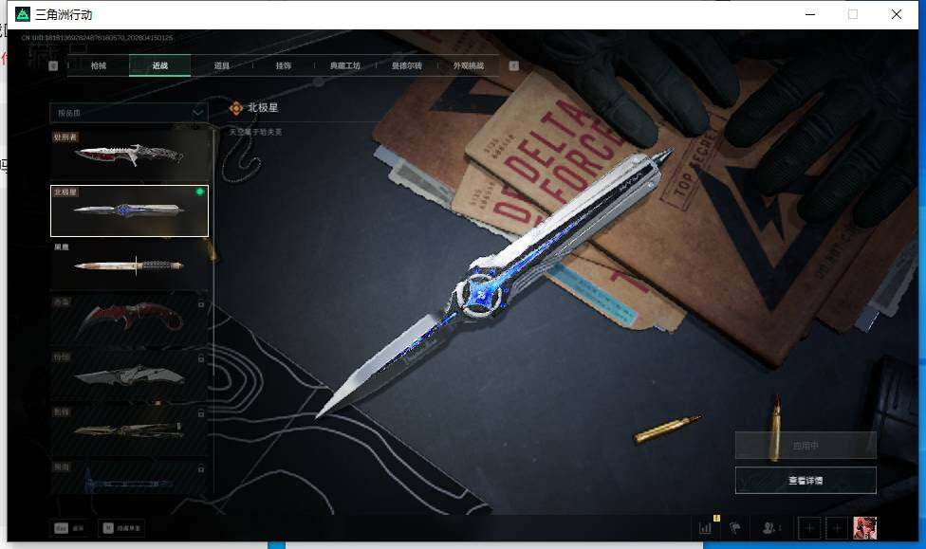Click the 查看详情 button

click(806, 481)
